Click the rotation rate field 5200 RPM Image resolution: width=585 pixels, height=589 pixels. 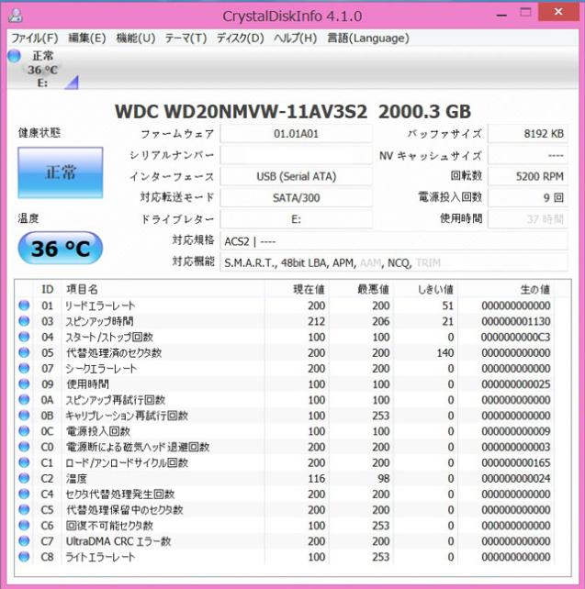528,176
